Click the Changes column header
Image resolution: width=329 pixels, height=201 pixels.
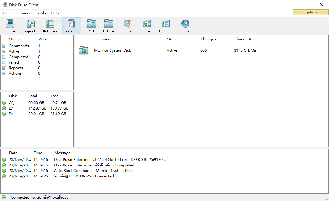216,39
